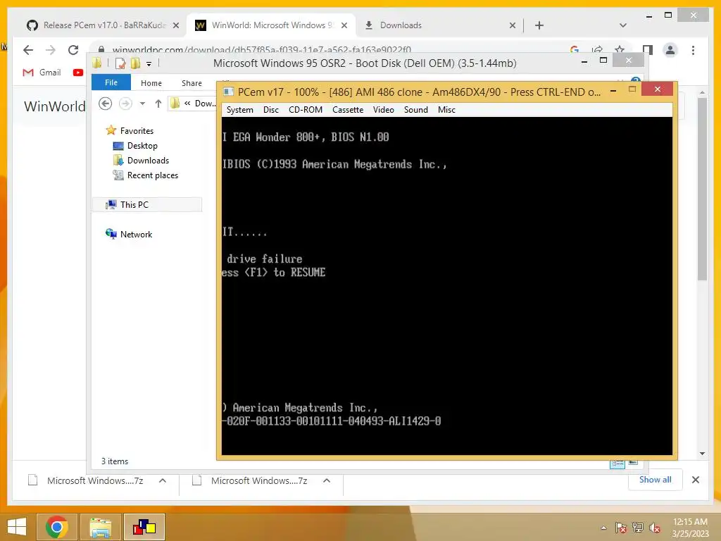Close the Downloads browser tab

click(x=513, y=25)
